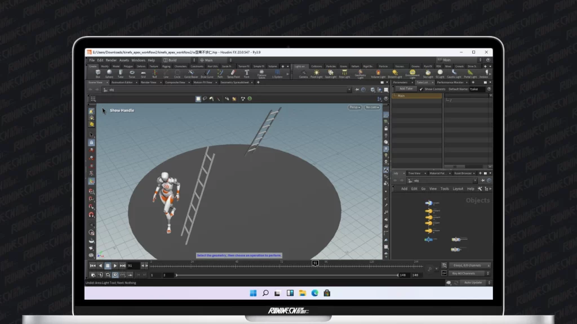Select the Sphere tool on the Create shelf
Image resolution: width=577 pixels, height=324 pixels.
tap(109, 73)
